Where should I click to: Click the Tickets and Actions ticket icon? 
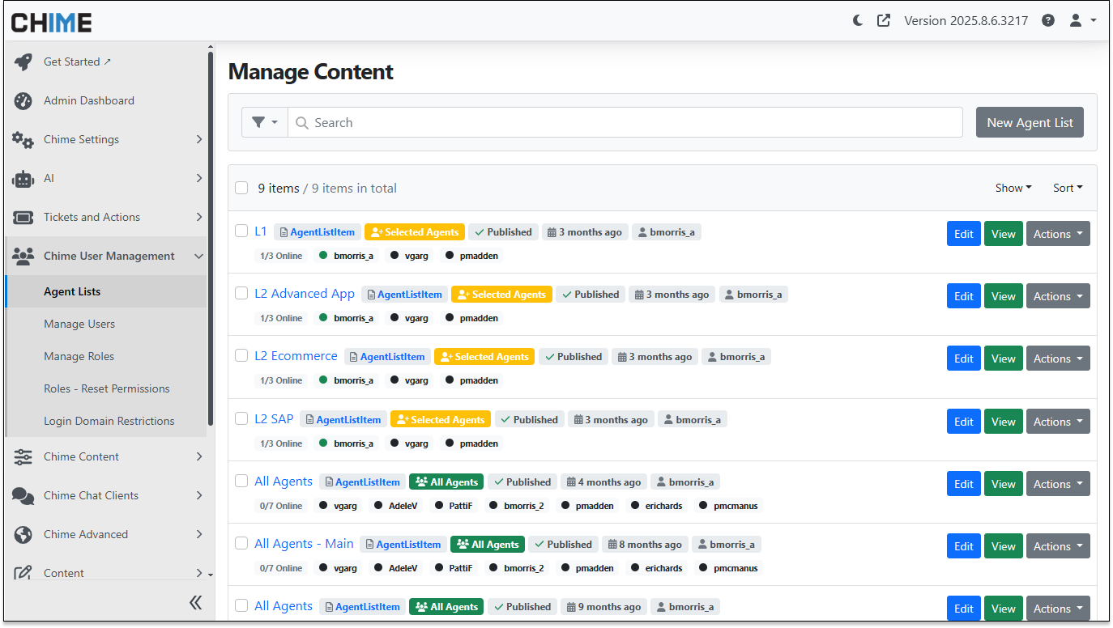23,218
